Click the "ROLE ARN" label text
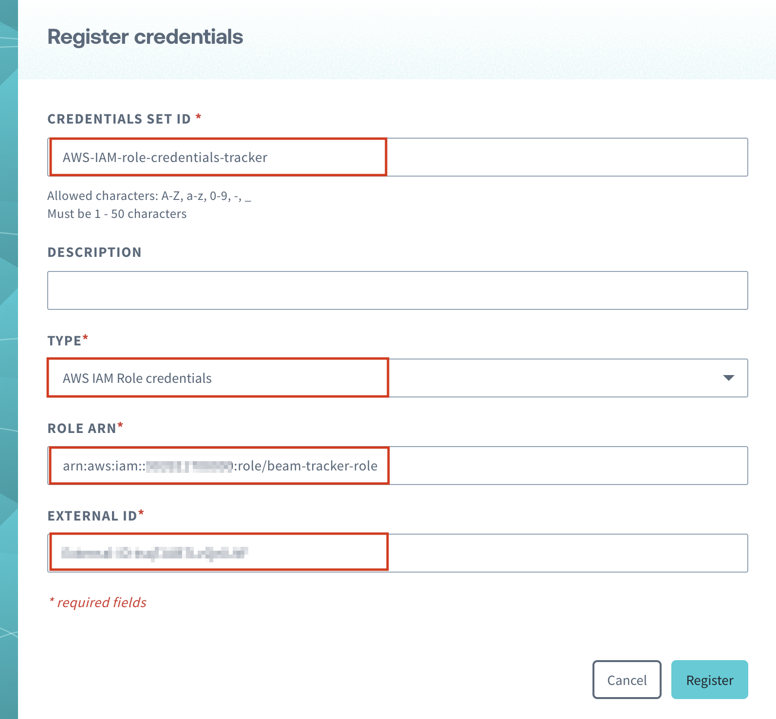 (x=82, y=429)
